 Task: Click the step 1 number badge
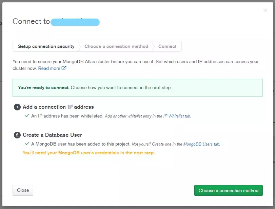tap(17, 107)
